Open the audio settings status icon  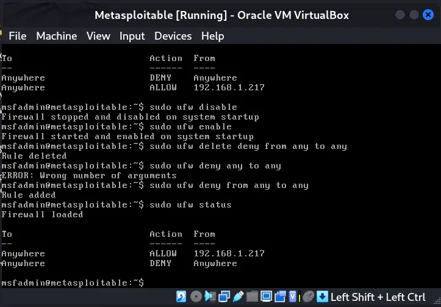[210, 297]
